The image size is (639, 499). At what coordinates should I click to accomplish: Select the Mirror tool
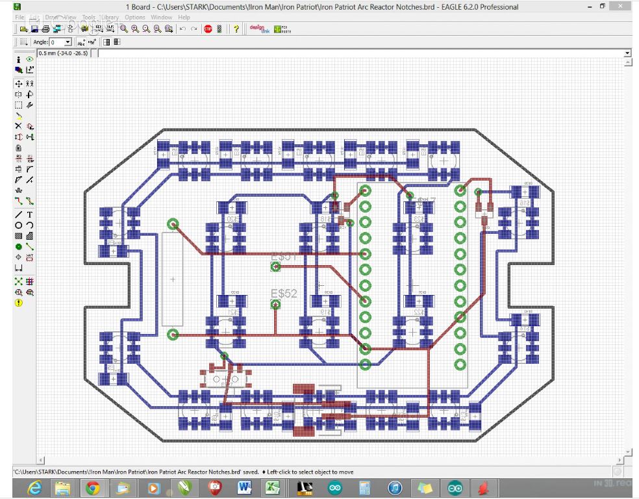click(x=18, y=94)
